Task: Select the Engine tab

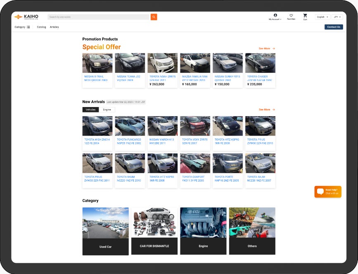Action: pyautogui.click(x=107, y=110)
